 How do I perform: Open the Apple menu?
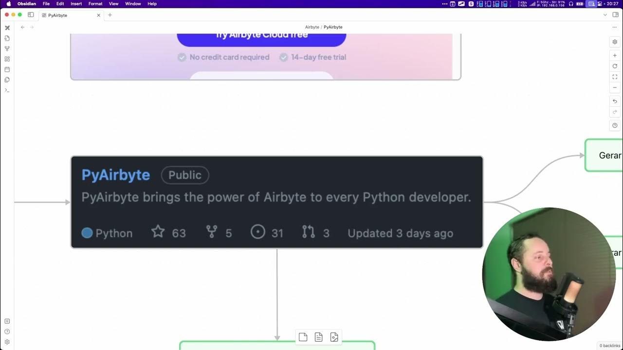pyautogui.click(x=8, y=4)
